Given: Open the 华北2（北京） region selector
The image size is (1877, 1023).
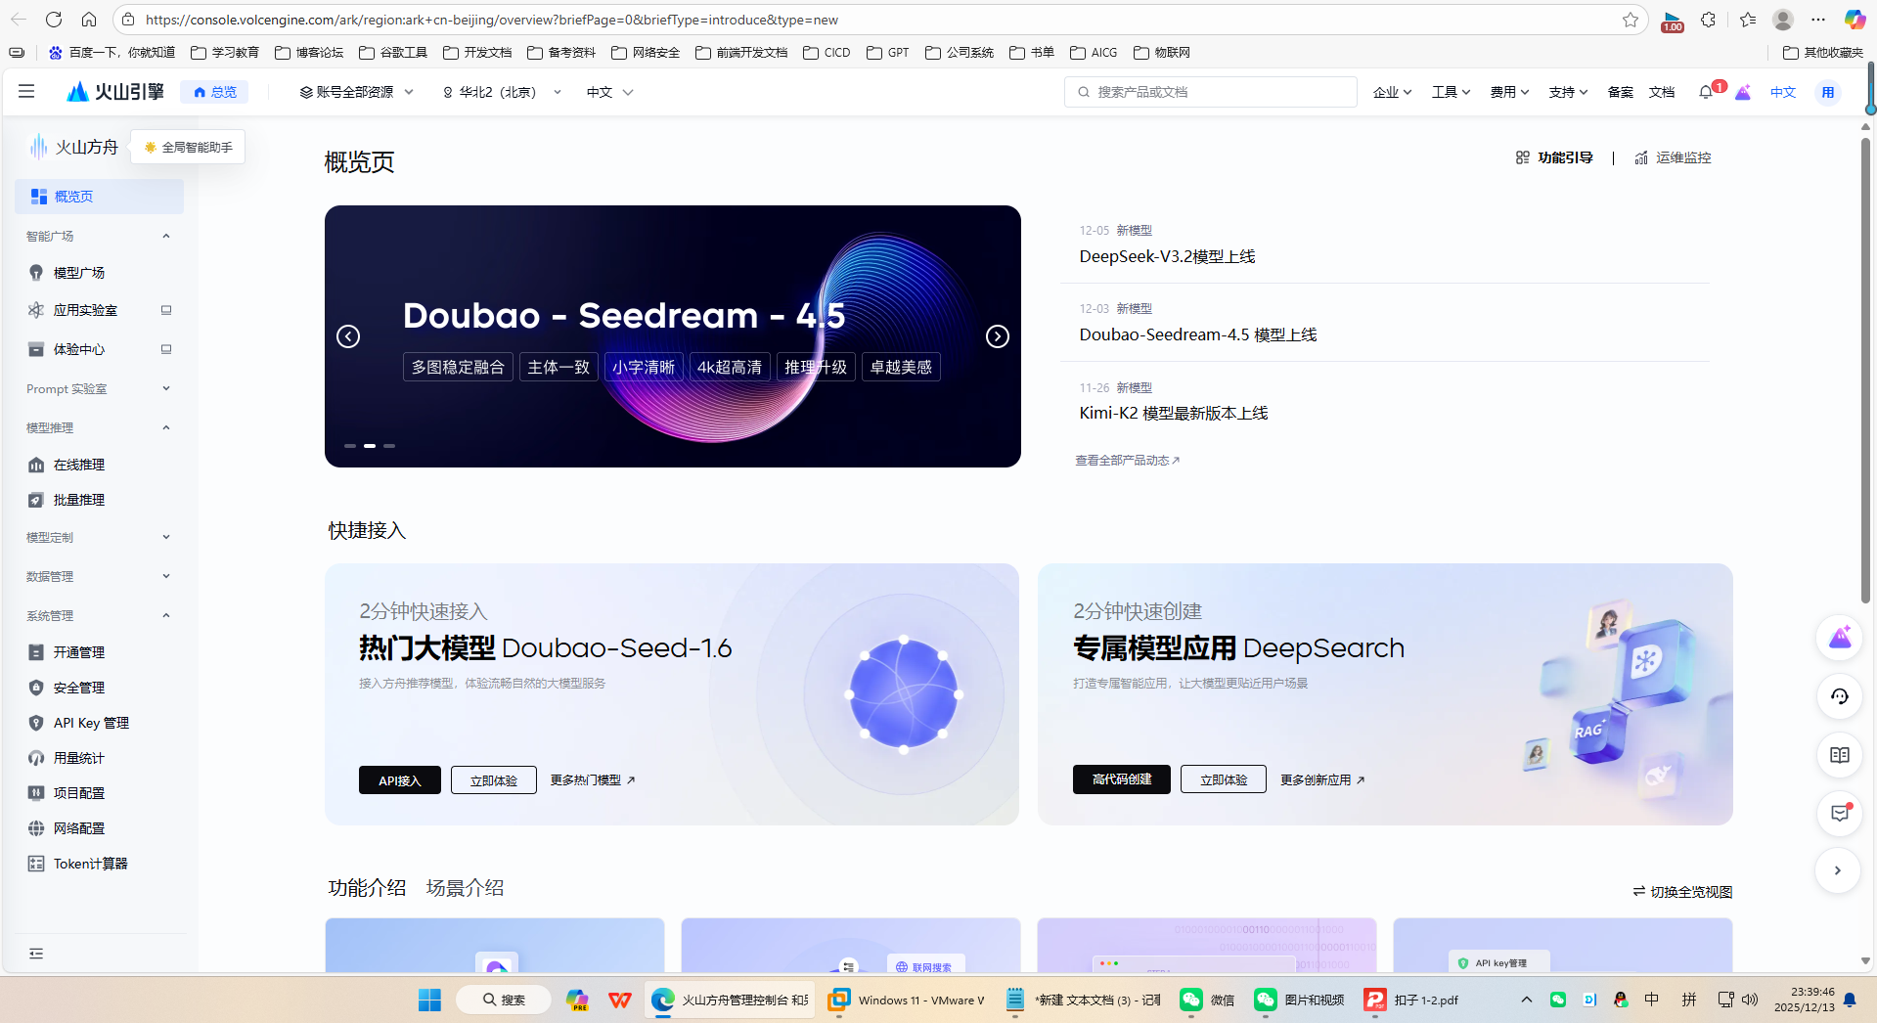Looking at the screenshot, I should coord(501,91).
